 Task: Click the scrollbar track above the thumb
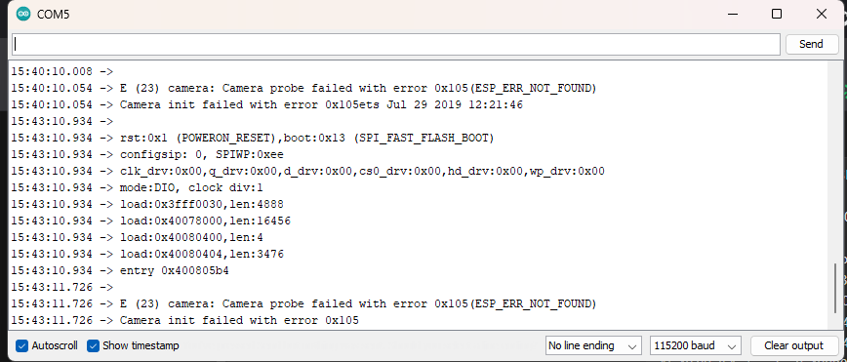[x=837, y=162]
